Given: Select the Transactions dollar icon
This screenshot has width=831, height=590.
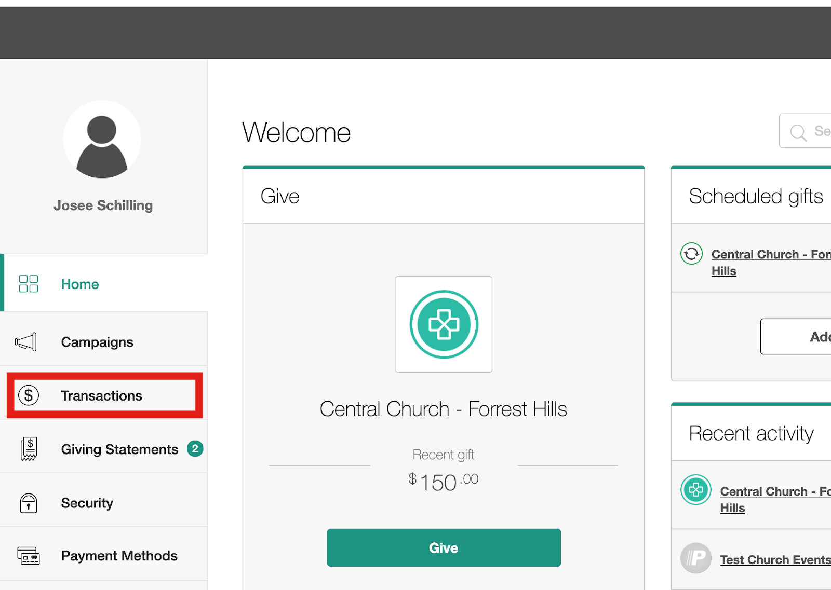Looking at the screenshot, I should [x=29, y=395].
